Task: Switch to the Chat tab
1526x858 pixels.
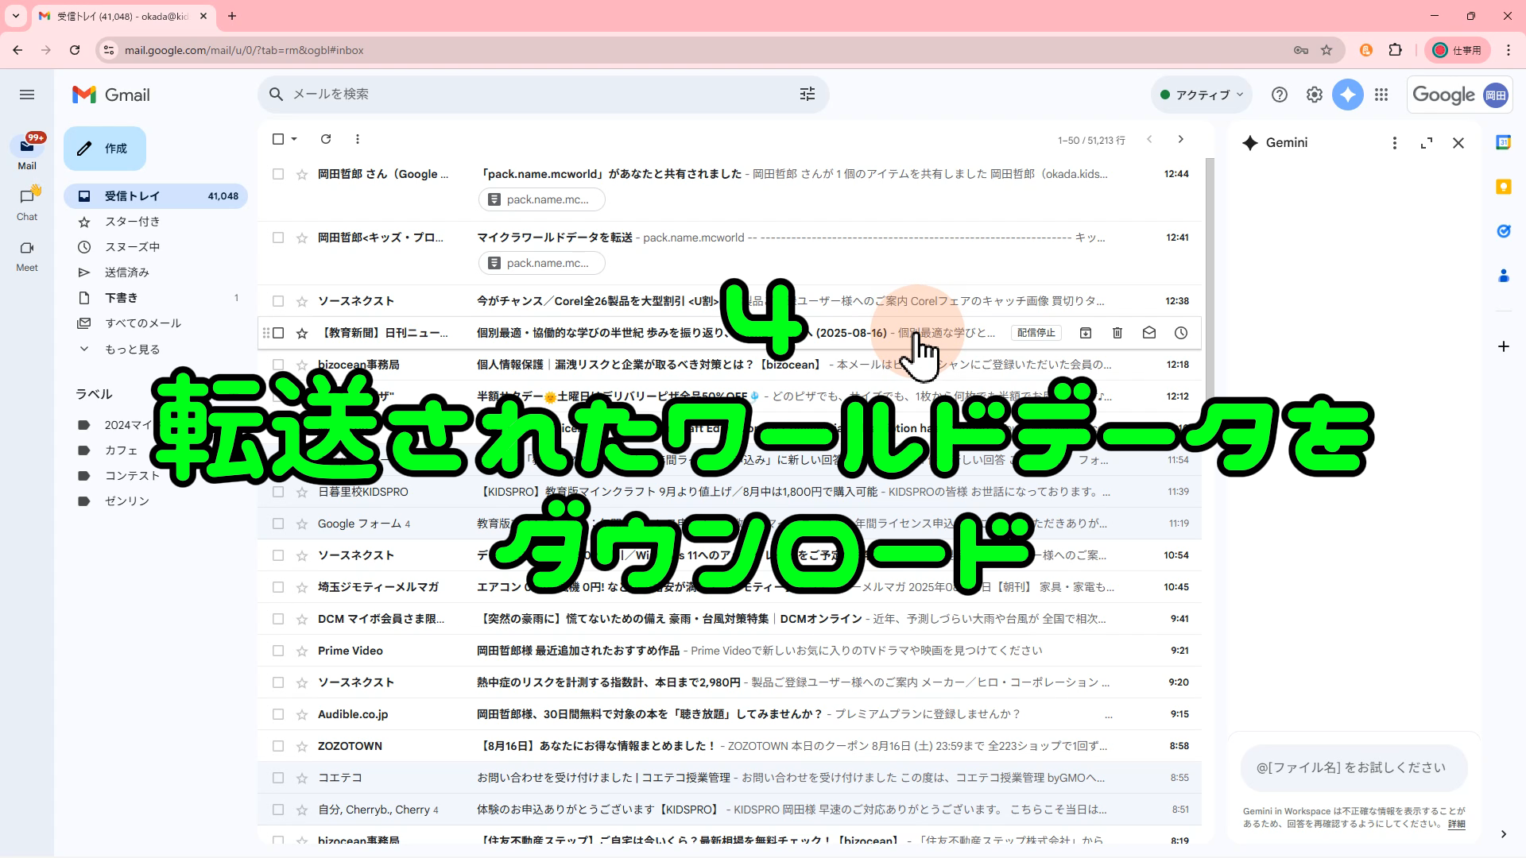Action: coord(27,203)
